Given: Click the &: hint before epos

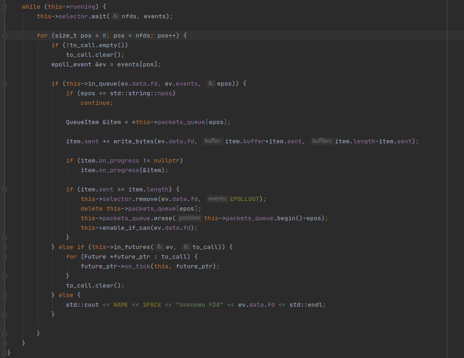Looking at the screenshot, I should click(211, 83).
